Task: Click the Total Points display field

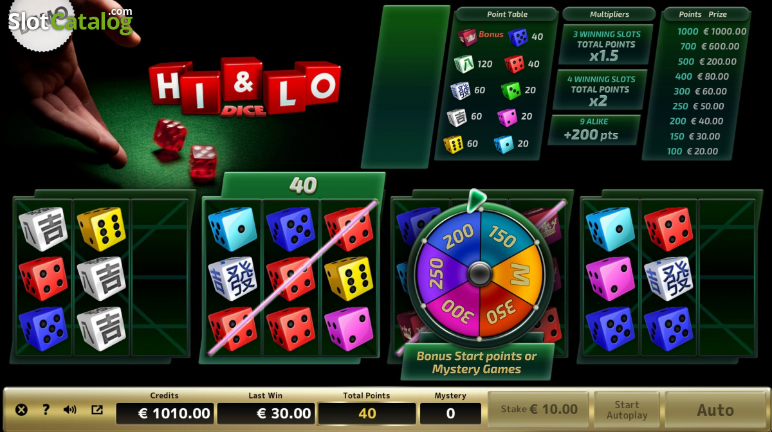Action: click(367, 413)
